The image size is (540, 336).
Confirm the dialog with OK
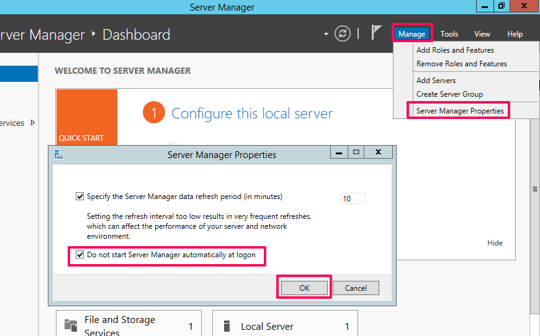click(304, 288)
